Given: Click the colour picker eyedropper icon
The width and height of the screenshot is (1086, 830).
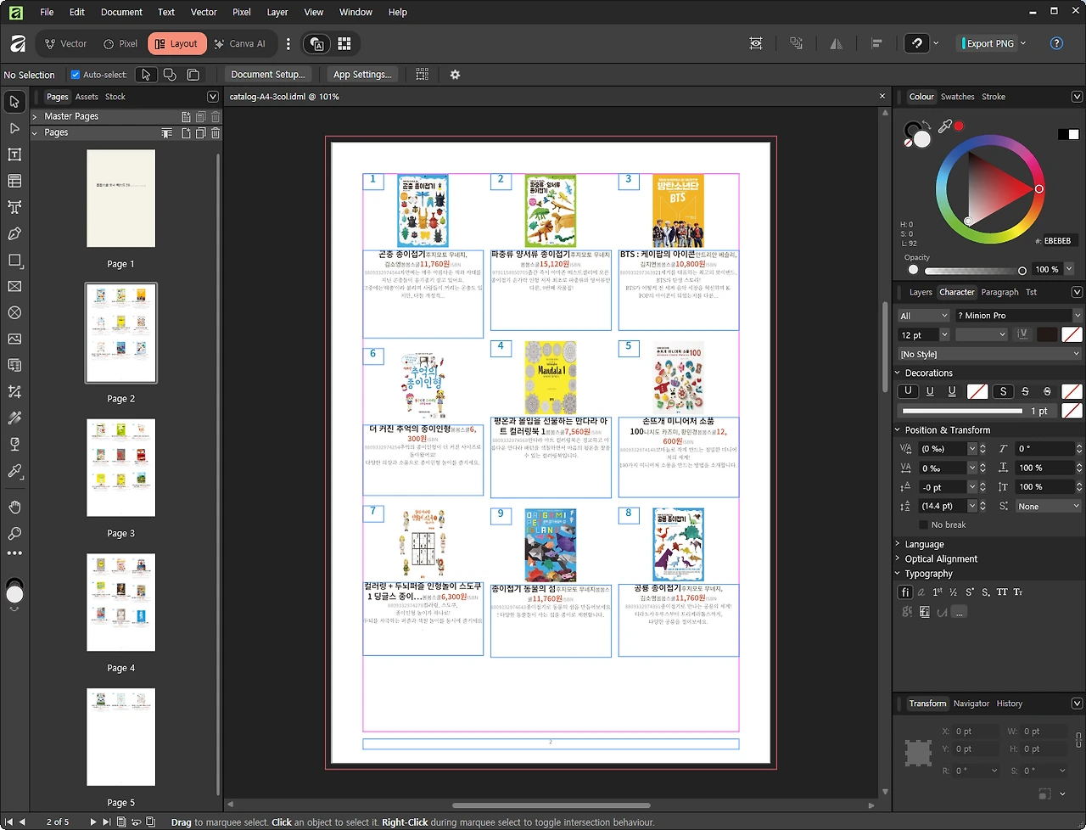Looking at the screenshot, I should [x=944, y=126].
